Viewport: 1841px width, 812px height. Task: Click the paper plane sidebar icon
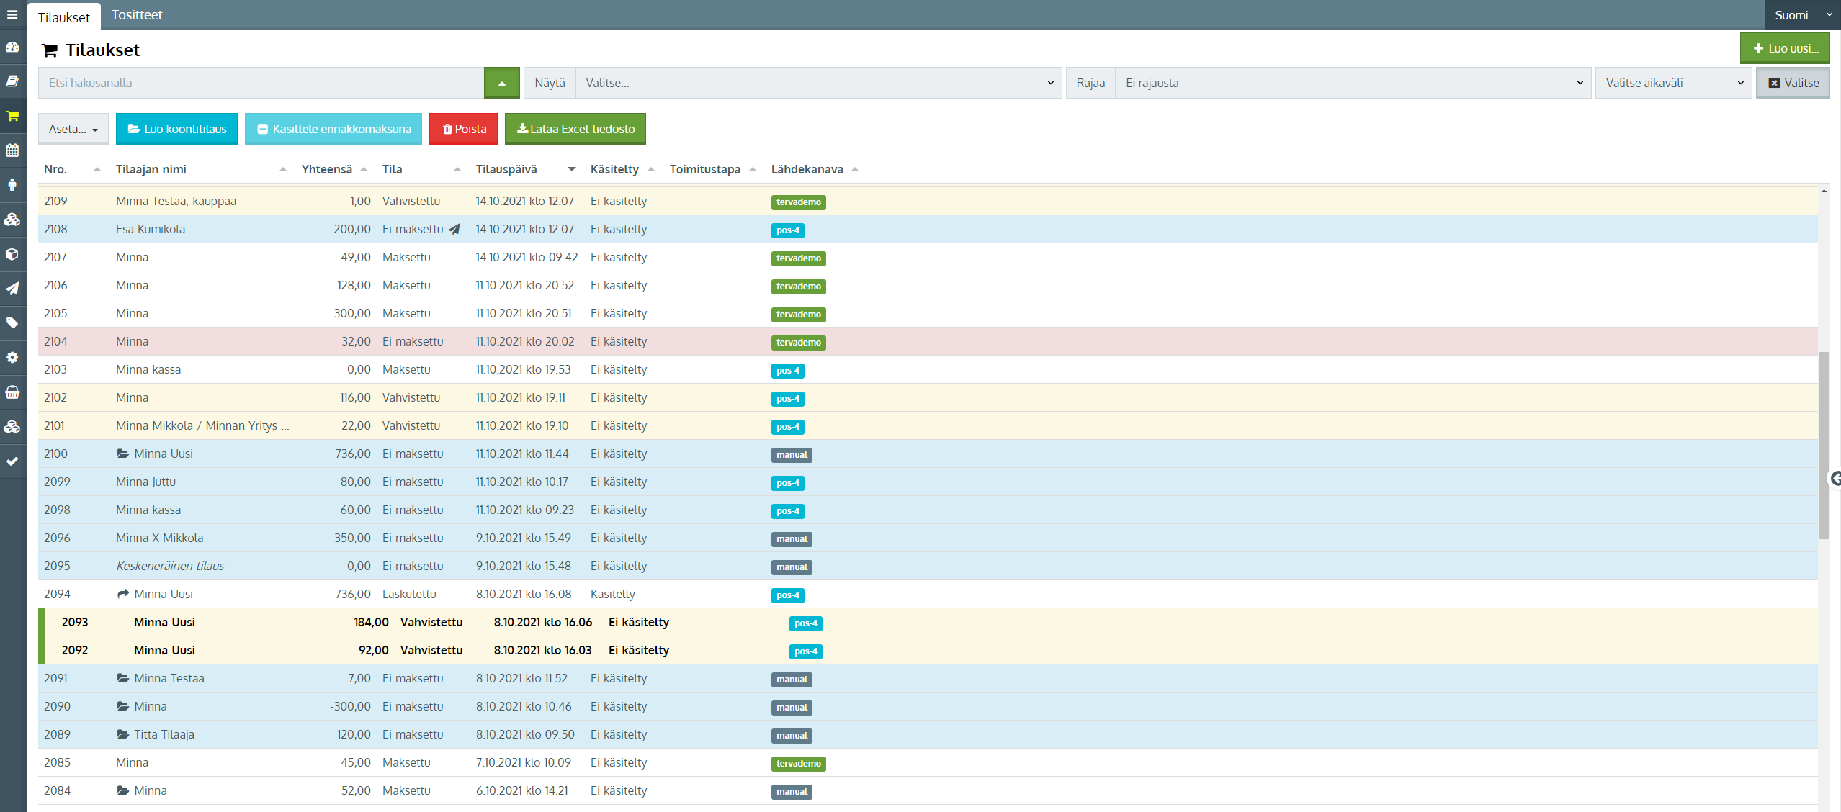(12, 289)
